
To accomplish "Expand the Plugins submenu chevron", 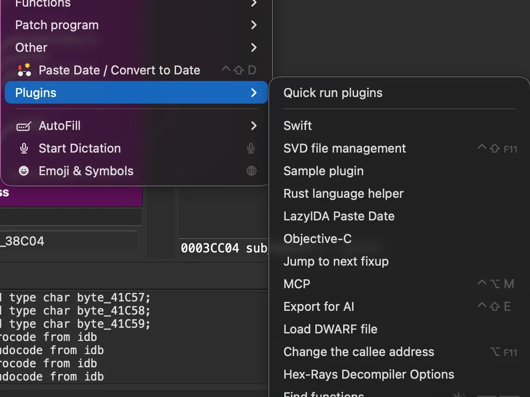I will pos(254,93).
